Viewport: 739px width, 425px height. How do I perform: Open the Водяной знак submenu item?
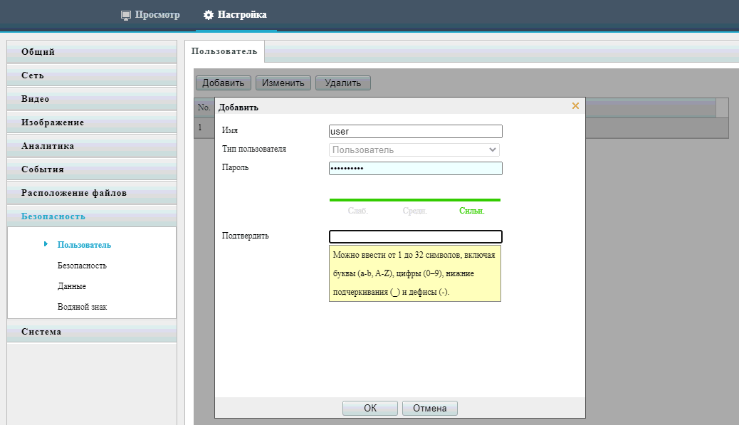[x=82, y=308]
